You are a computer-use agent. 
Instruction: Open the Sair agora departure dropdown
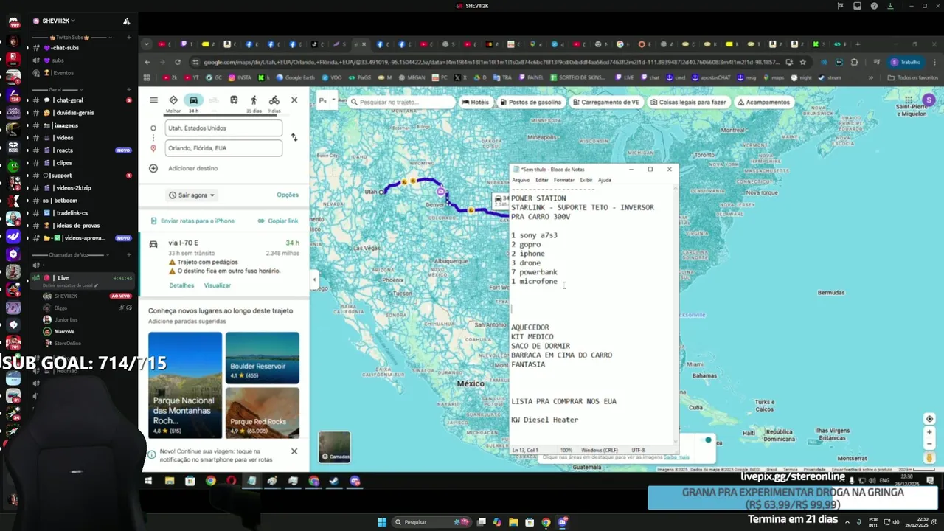point(191,195)
